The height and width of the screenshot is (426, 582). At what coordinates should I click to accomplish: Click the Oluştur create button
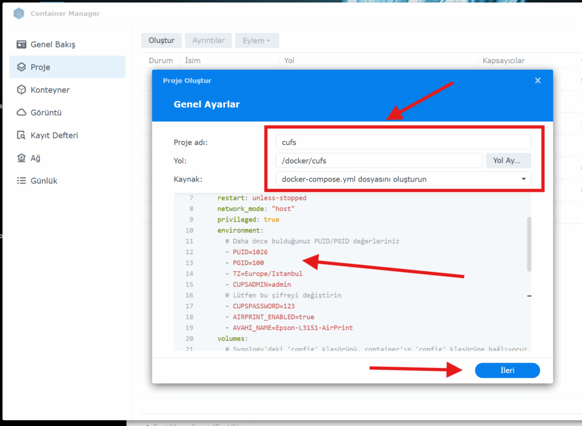click(161, 40)
